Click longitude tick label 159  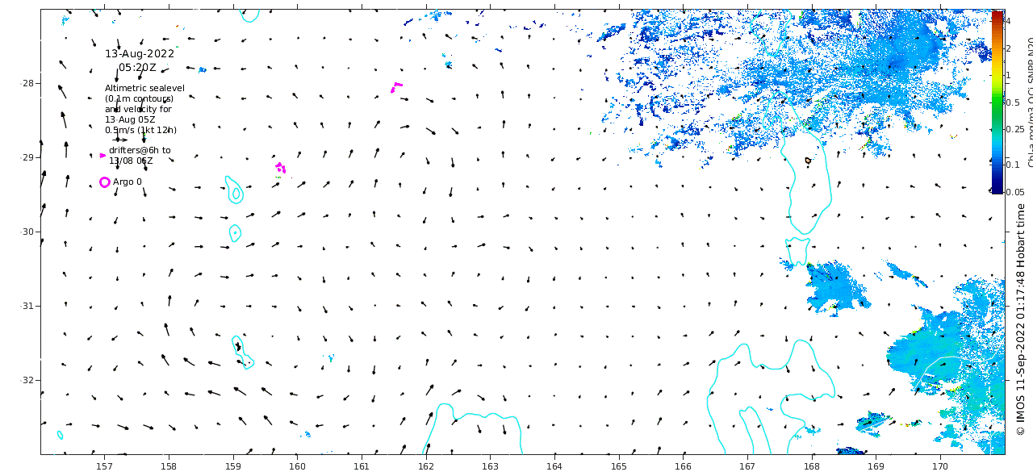[233, 466]
